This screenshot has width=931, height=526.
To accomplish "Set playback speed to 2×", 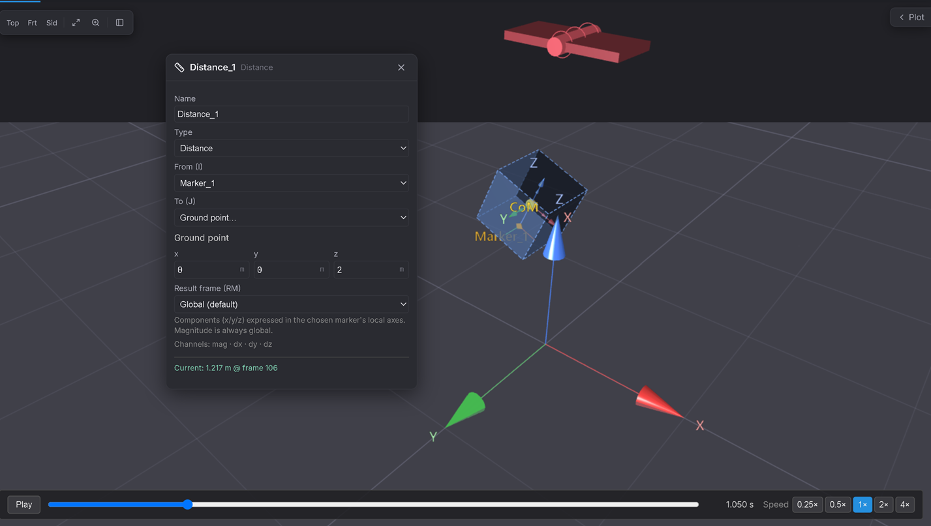I will tap(883, 504).
